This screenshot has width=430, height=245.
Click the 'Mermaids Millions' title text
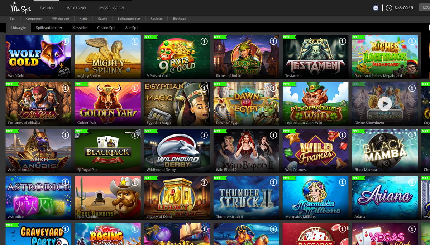[x=300, y=217]
